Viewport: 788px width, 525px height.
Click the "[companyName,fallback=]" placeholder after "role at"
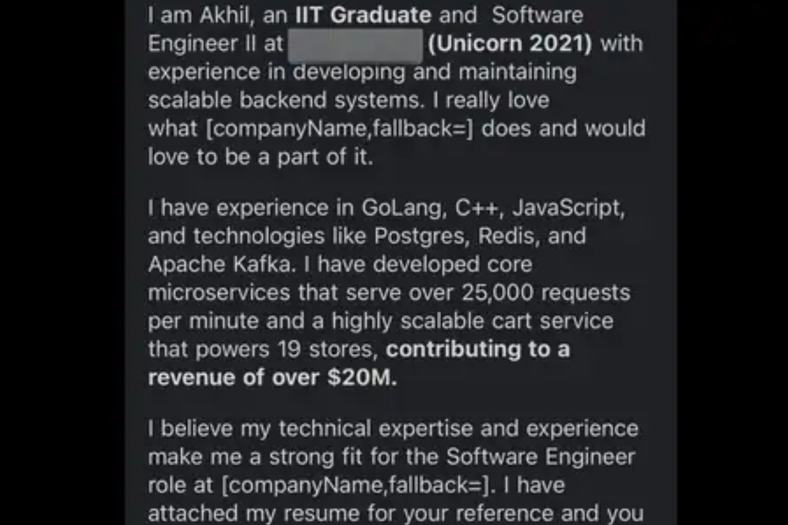[356, 486]
